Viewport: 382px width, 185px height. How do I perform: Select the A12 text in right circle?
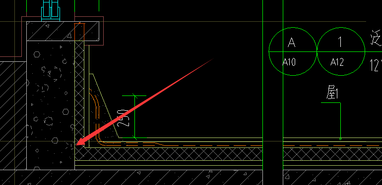337,62
